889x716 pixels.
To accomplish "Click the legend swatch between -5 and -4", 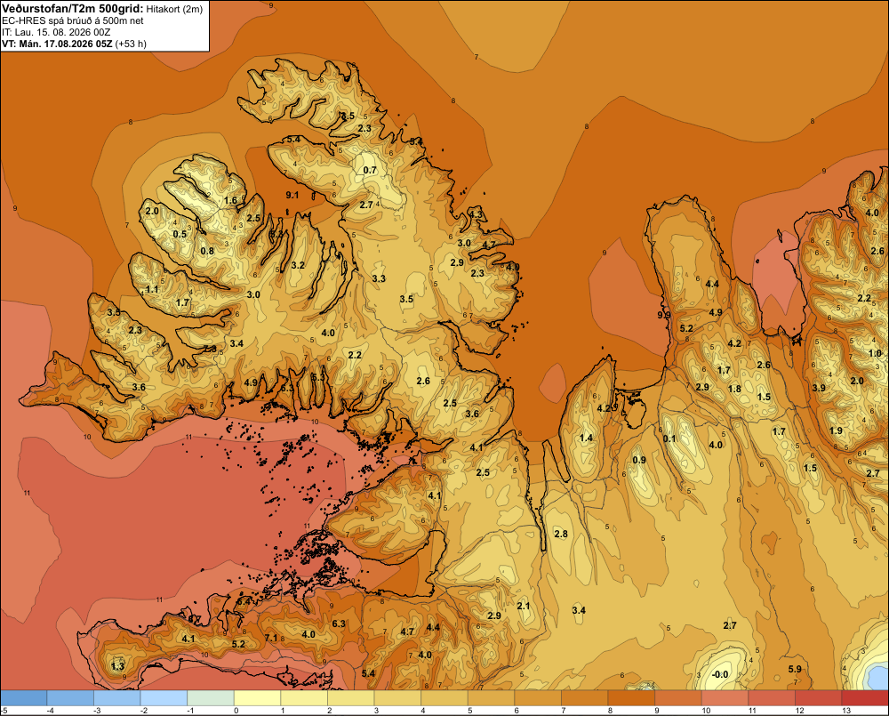I will tap(23, 698).
